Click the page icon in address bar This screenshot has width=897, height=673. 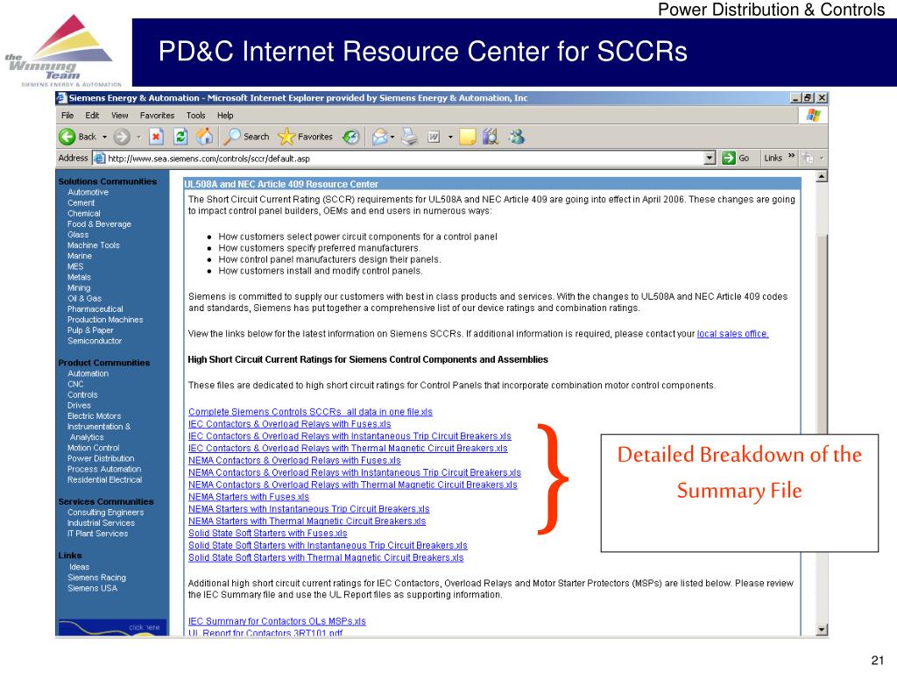99,158
